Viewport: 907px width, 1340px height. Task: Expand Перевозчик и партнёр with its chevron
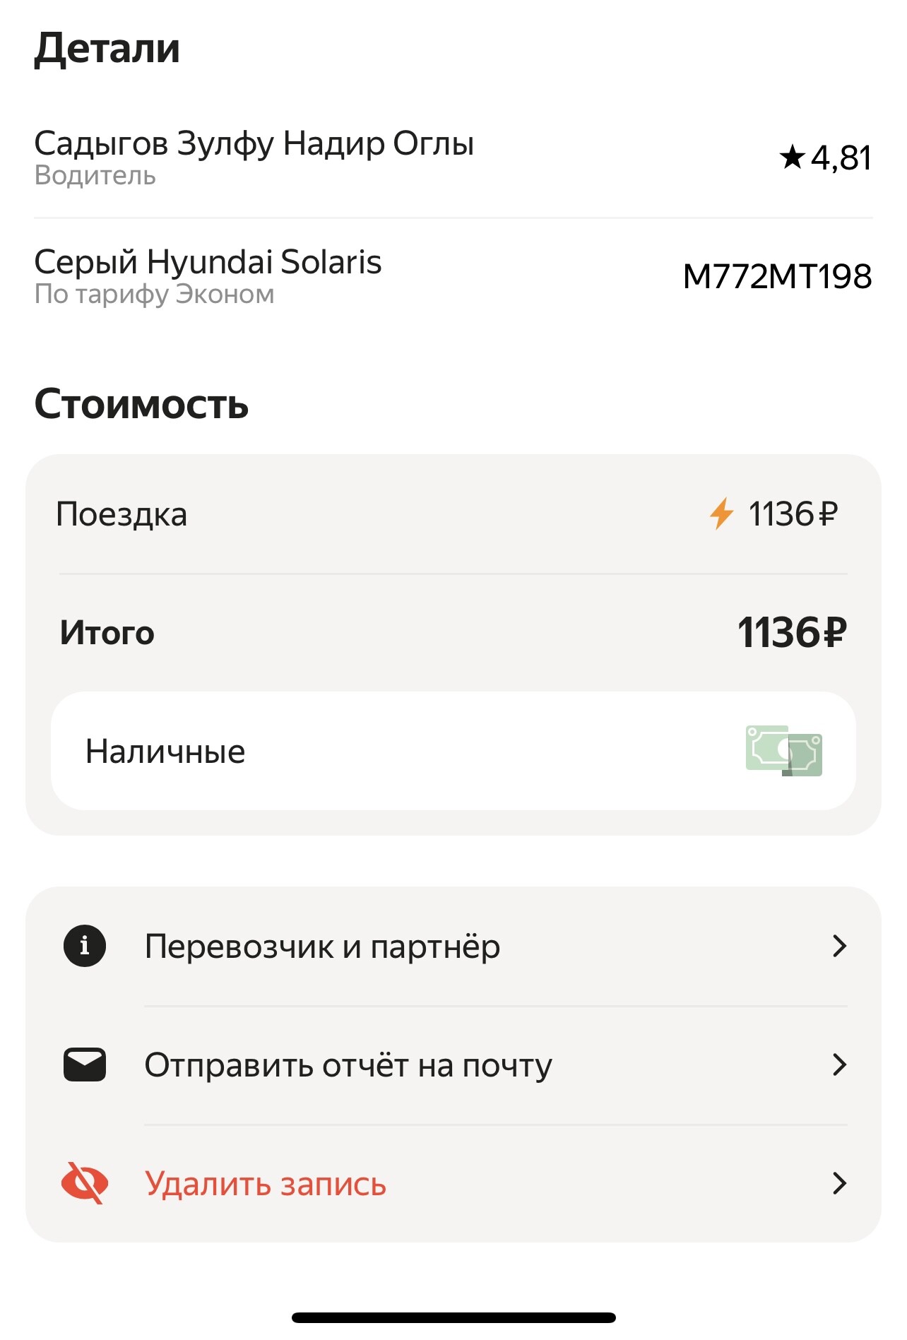(x=838, y=947)
